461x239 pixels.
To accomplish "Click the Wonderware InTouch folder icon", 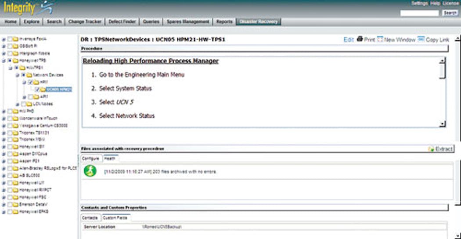I will [15, 118].
